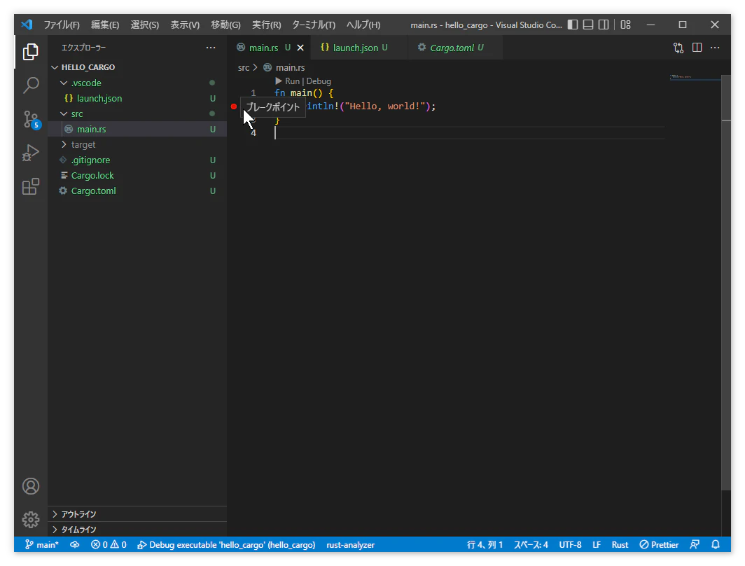Image resolution: width=745 pixels, height=566 pixels.
Task: Open the Manage gear icon
Action: click(x=30, y=520)
